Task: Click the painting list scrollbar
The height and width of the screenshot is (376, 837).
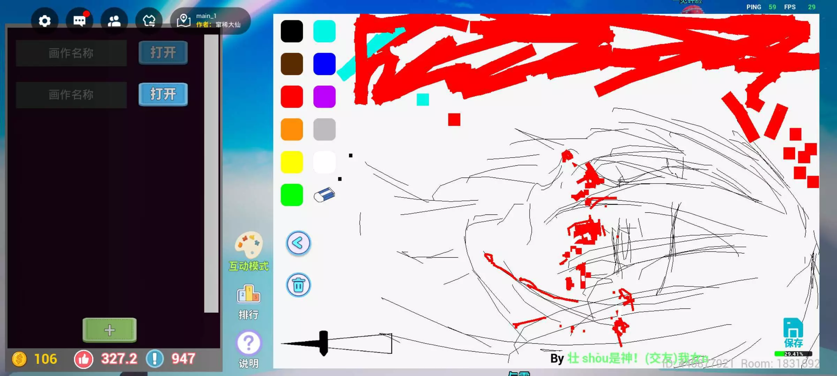Action: (x=211, y=173)
